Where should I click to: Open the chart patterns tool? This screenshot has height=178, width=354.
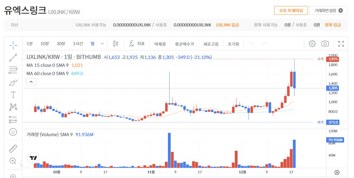pos(13,107)
